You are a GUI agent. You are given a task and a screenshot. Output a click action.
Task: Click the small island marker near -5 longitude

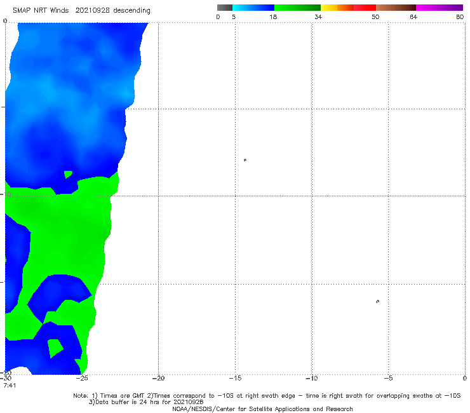coord(377,301)
